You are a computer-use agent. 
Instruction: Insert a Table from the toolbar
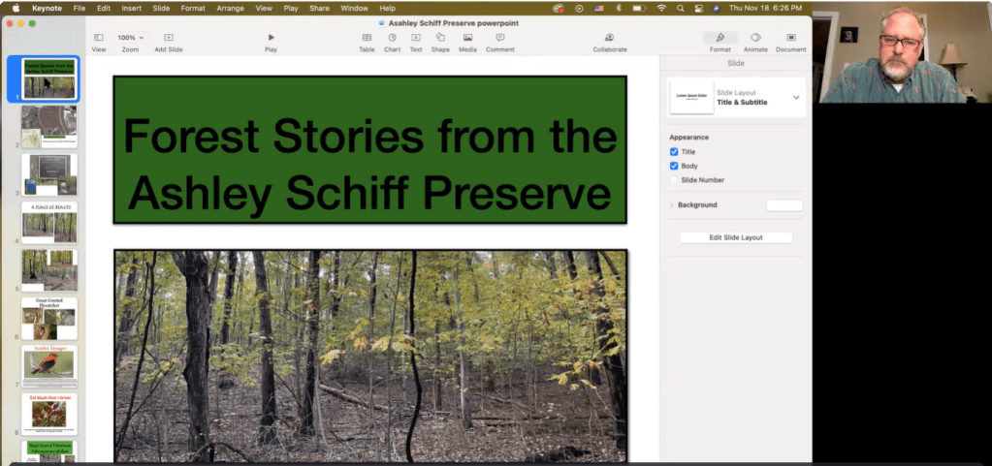tap(367, 38)
